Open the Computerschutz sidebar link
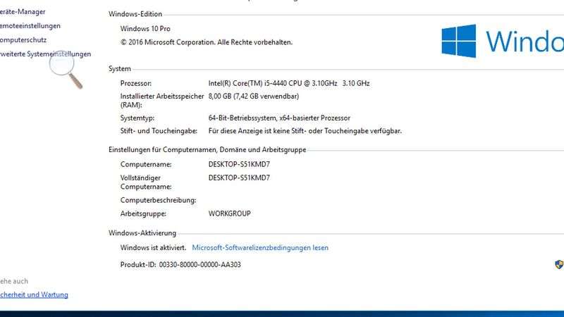Screen dimensions: 564x317 (23, 40)
